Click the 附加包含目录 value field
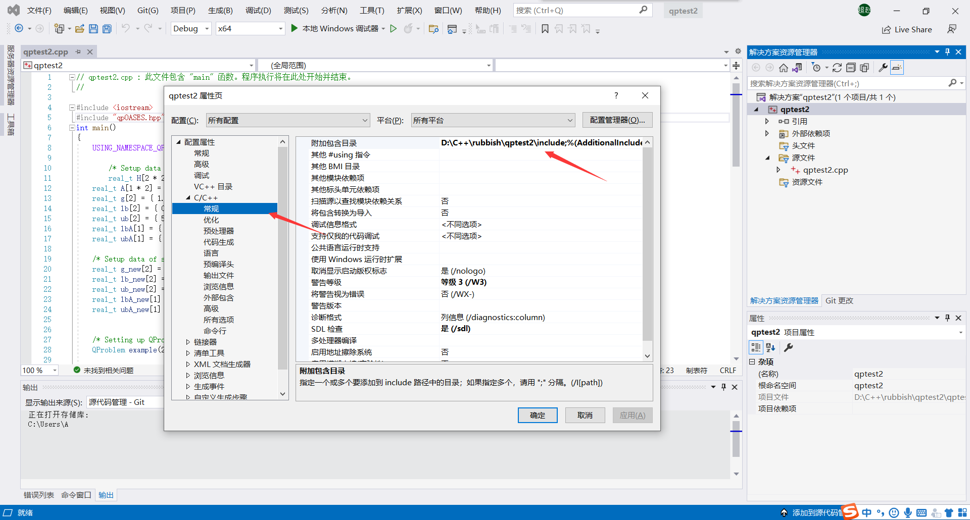970x520 pixels. click(541, 143)
